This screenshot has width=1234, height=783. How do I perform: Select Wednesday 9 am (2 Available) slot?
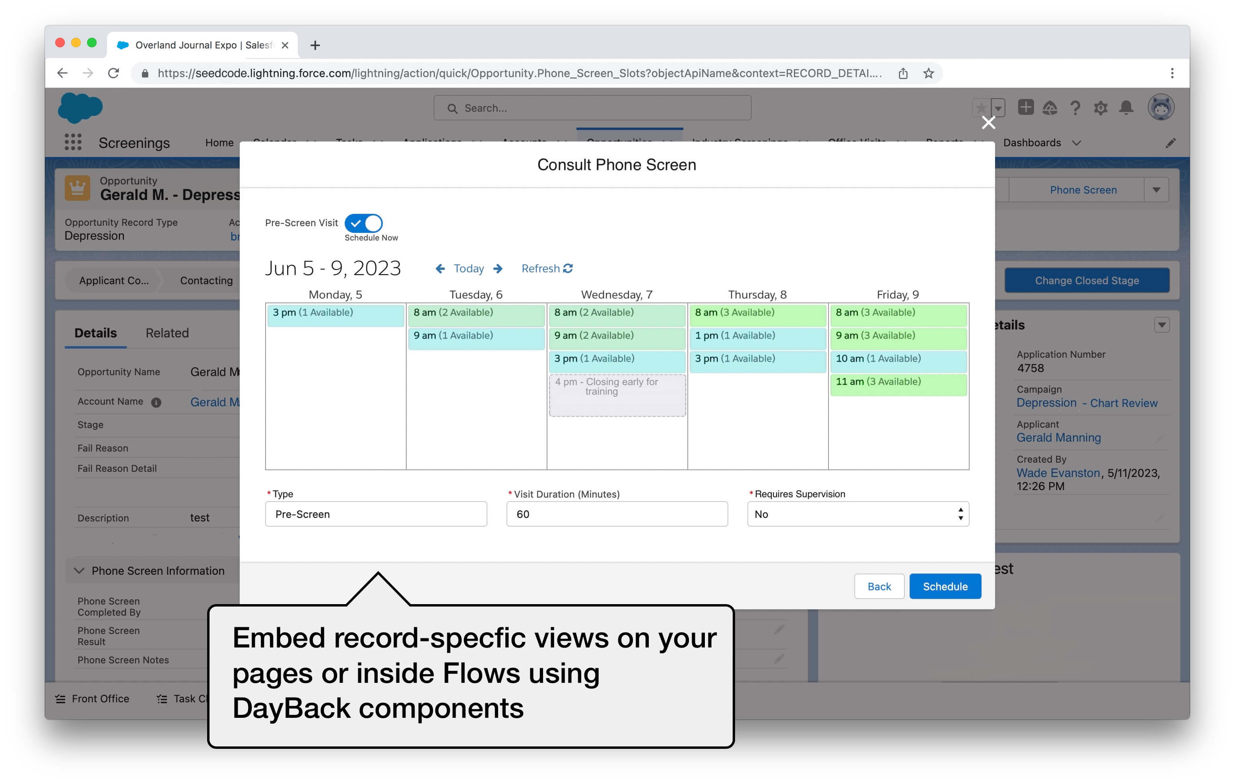617,338
